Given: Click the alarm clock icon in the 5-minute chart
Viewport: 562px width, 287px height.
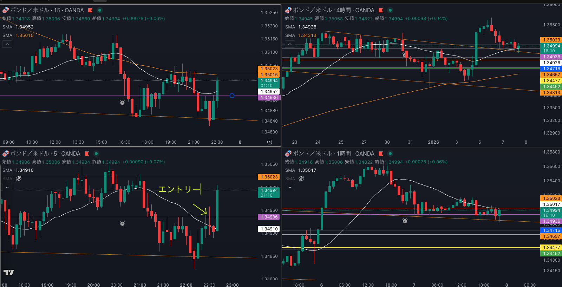Looking at the screenshot, I should (x=122, y=223).
